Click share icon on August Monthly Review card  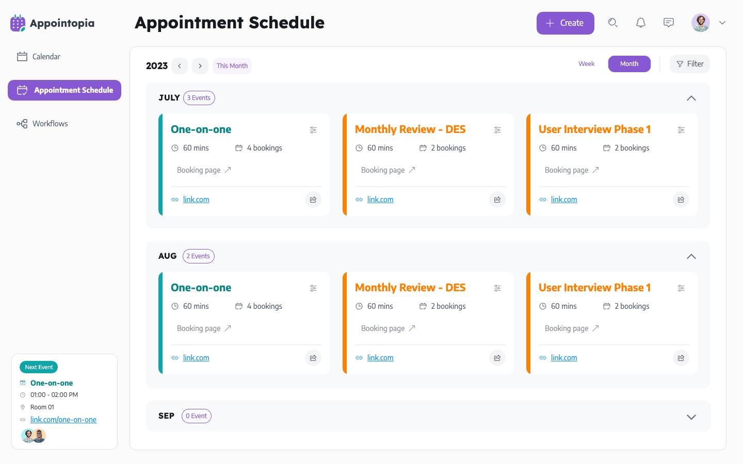tap(497, 358)
